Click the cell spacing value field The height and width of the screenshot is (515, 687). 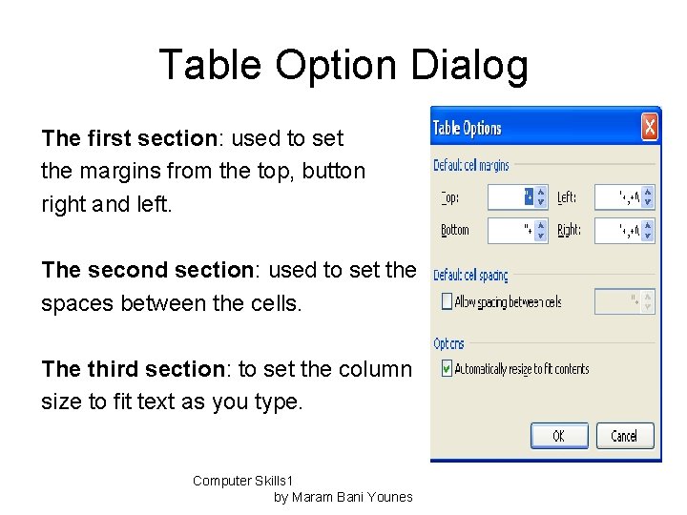(618, 301)
